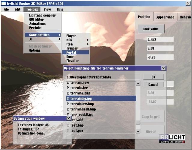The height and width of the screenshot is (150, 192).
Task: Select terrainbig.jpg file
Action: (x=101, y=98)
